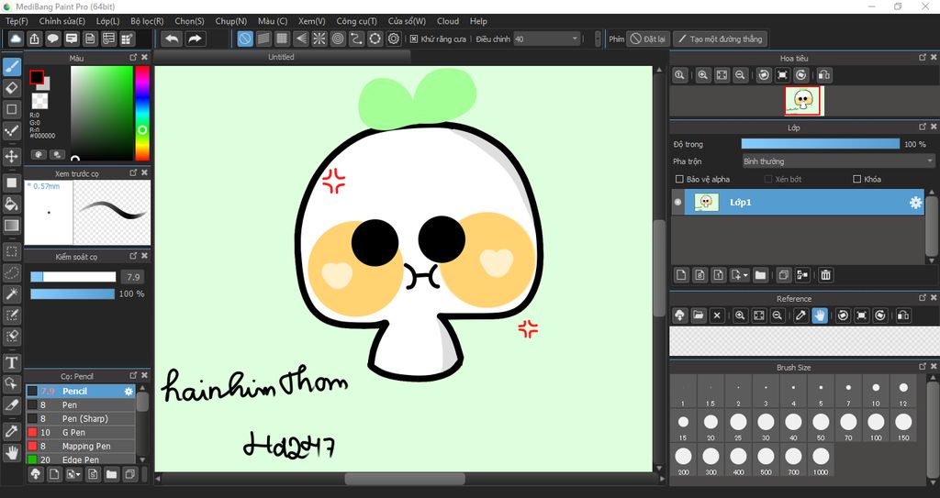Enable radial snap guide
The height and width of the screenshot is (498, 940).
point(319,39)
